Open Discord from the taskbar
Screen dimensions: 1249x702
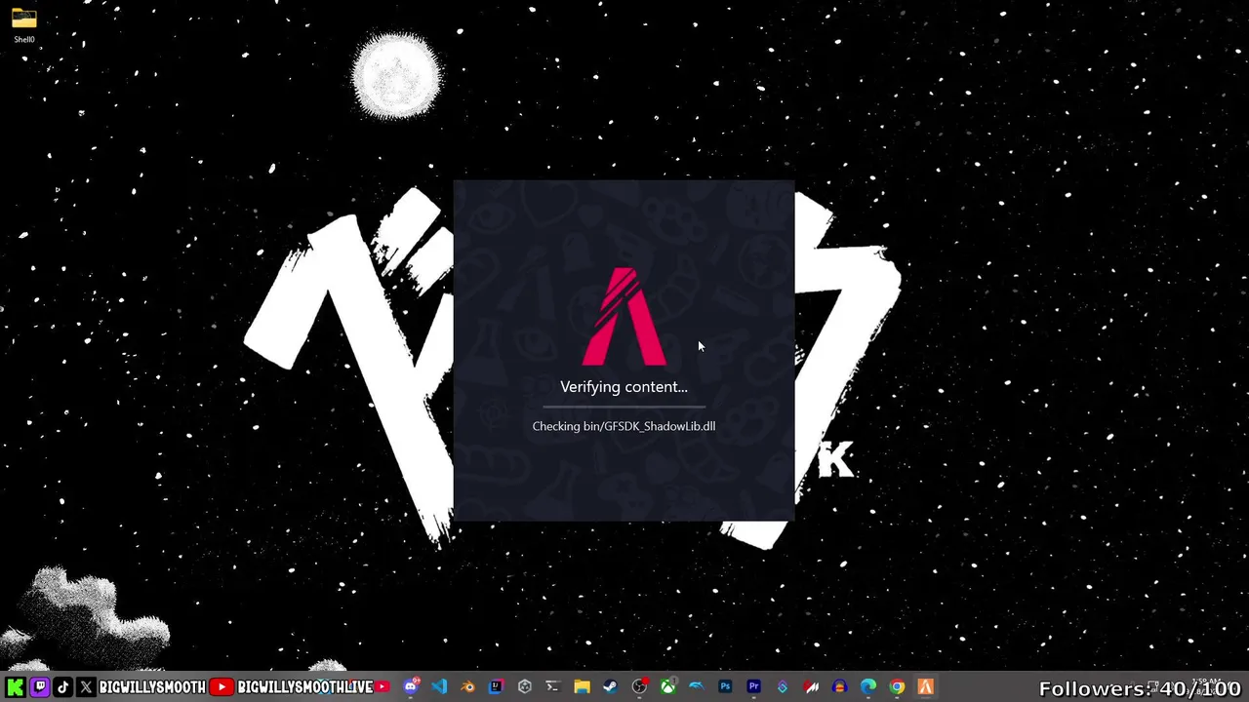click(411, 686)
